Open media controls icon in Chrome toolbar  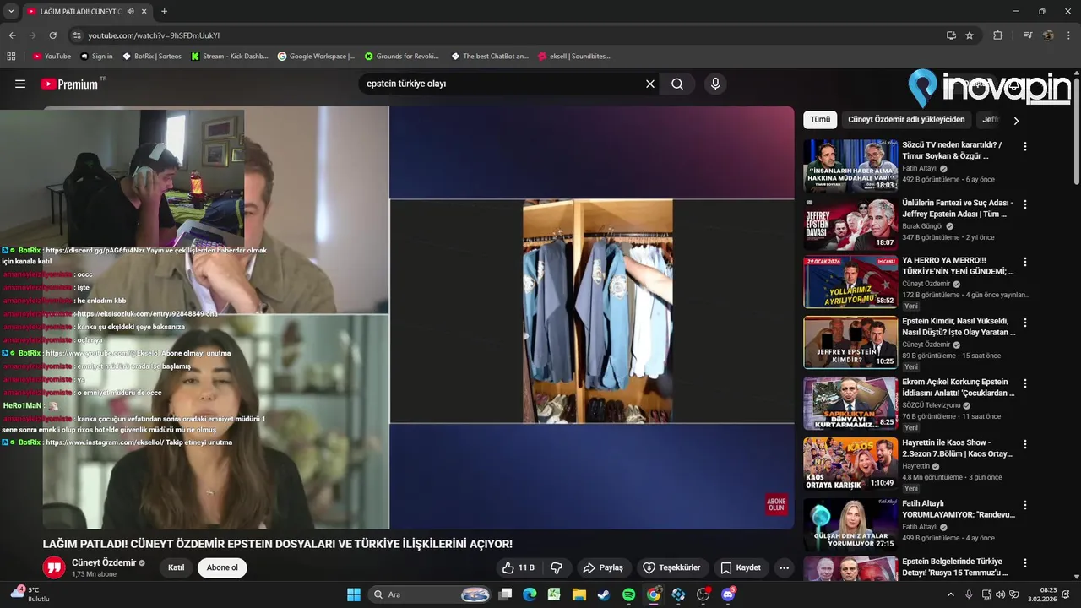point(1028,35)
